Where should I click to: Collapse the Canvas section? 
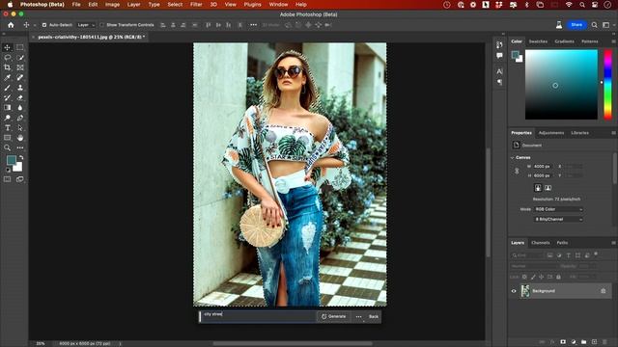tap(513, 158)
